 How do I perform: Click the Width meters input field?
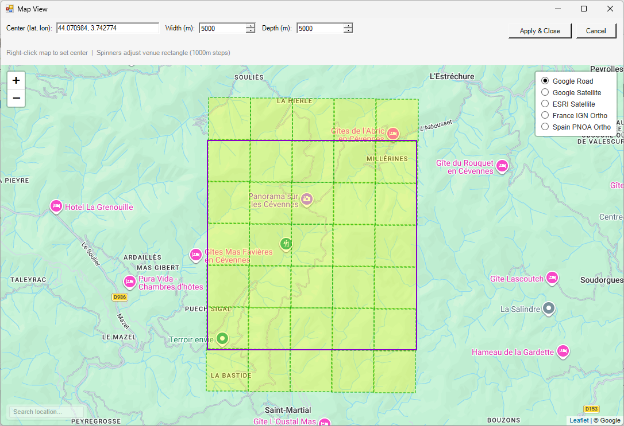222,28
